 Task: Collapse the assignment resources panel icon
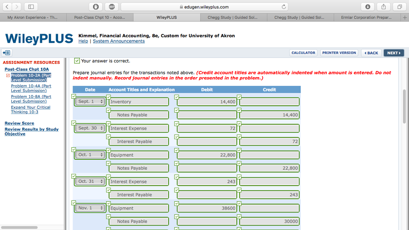pyautogui.click(x=6, y=53)
